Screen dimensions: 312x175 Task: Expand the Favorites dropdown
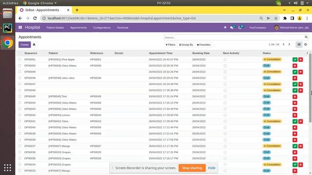coord(204,45)
